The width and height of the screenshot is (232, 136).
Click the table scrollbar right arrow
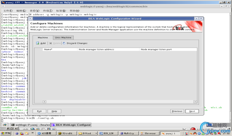(x=195, y=102)
